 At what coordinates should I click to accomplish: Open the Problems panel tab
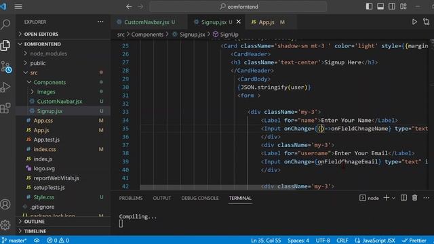[131, 198]
